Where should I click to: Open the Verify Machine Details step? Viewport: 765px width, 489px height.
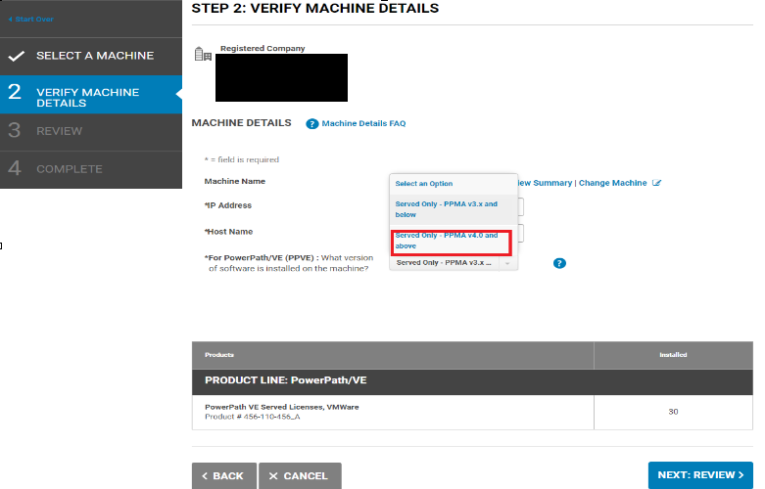coord(88,97)
